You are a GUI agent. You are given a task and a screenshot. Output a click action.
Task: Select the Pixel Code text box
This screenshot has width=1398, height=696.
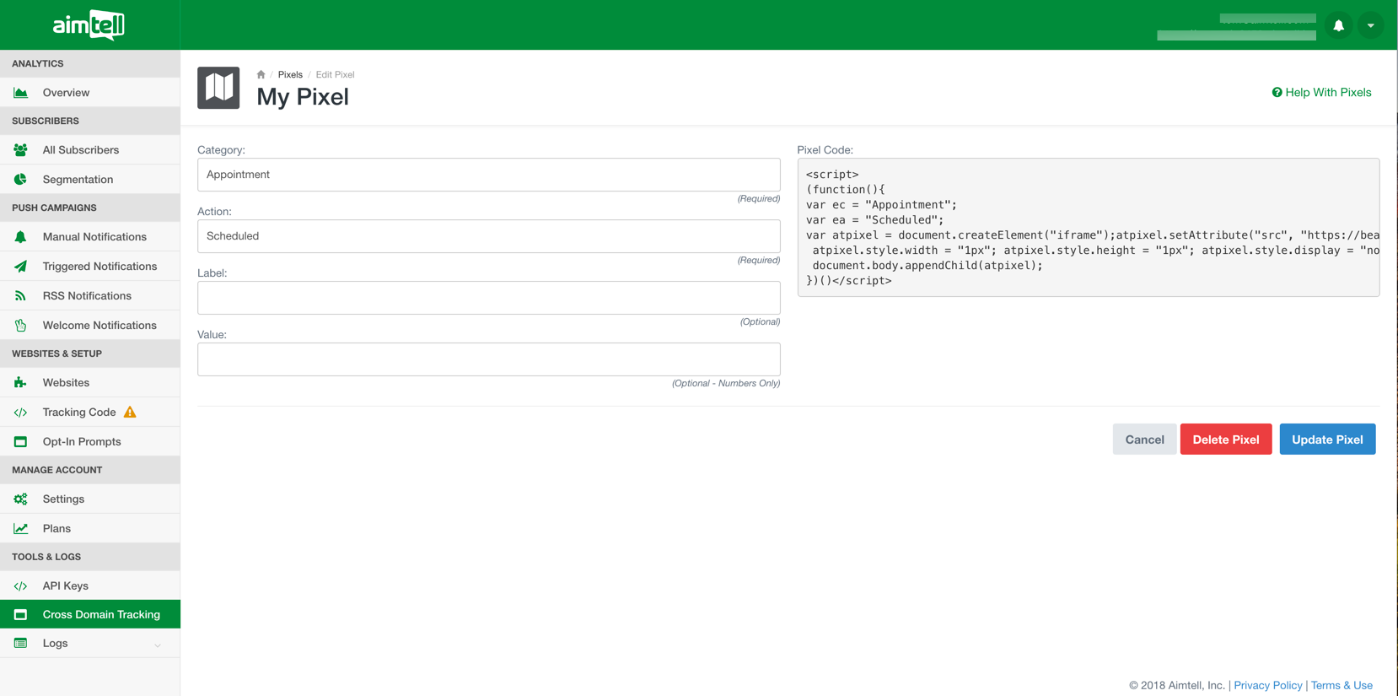click(x=1088, y=228)
